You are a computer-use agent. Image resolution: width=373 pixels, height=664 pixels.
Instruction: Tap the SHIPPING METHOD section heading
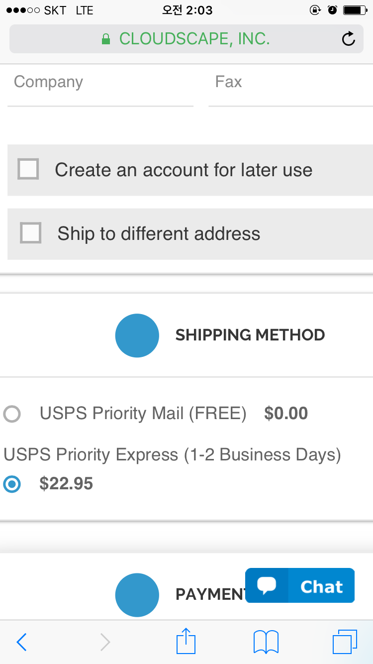click(x=250, y=335)
